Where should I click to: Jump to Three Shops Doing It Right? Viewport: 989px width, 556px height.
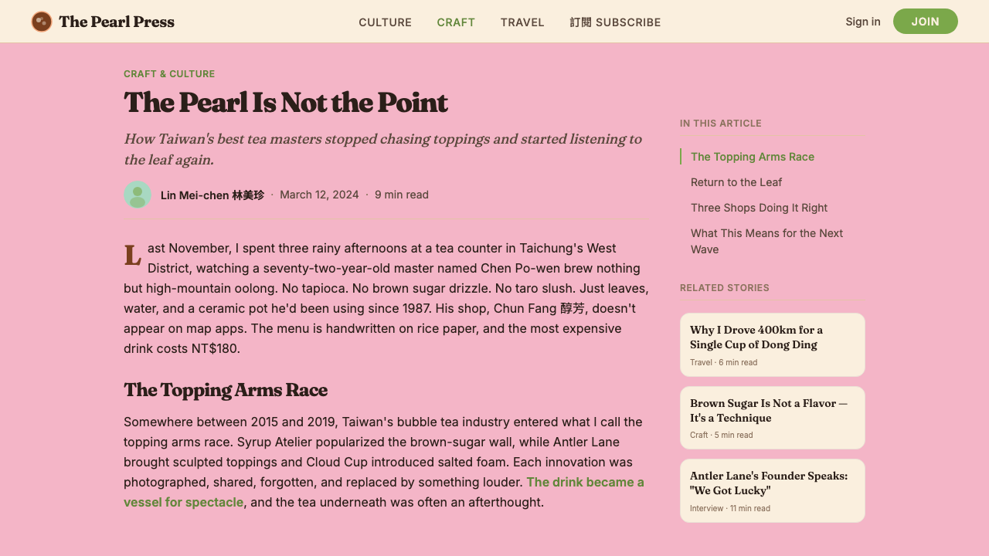[x=759, y=208]
